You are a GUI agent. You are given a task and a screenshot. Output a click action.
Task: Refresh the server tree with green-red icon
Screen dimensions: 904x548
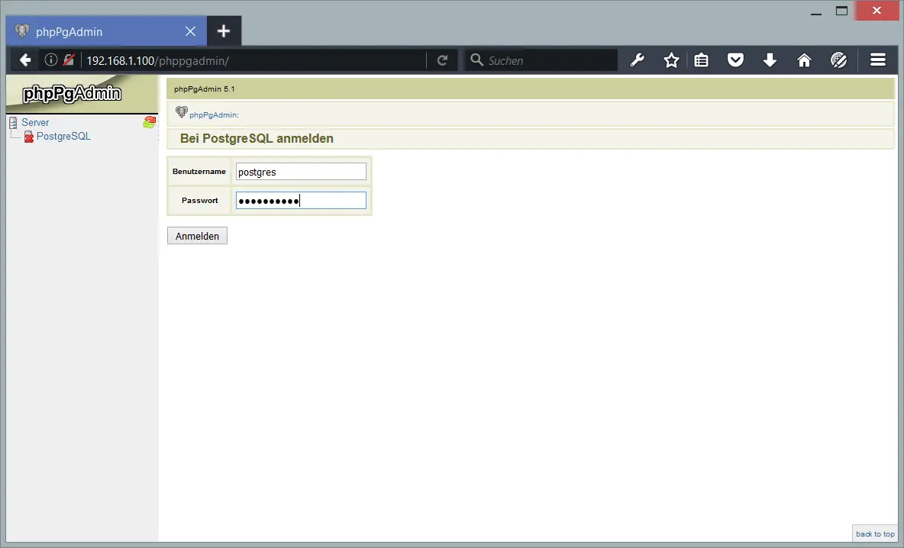150,121
